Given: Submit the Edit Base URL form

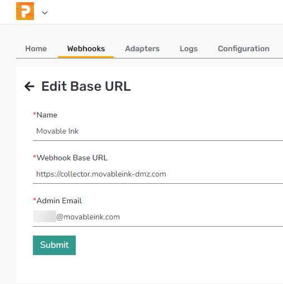Looking at the screenshot, I should point(54,245).
